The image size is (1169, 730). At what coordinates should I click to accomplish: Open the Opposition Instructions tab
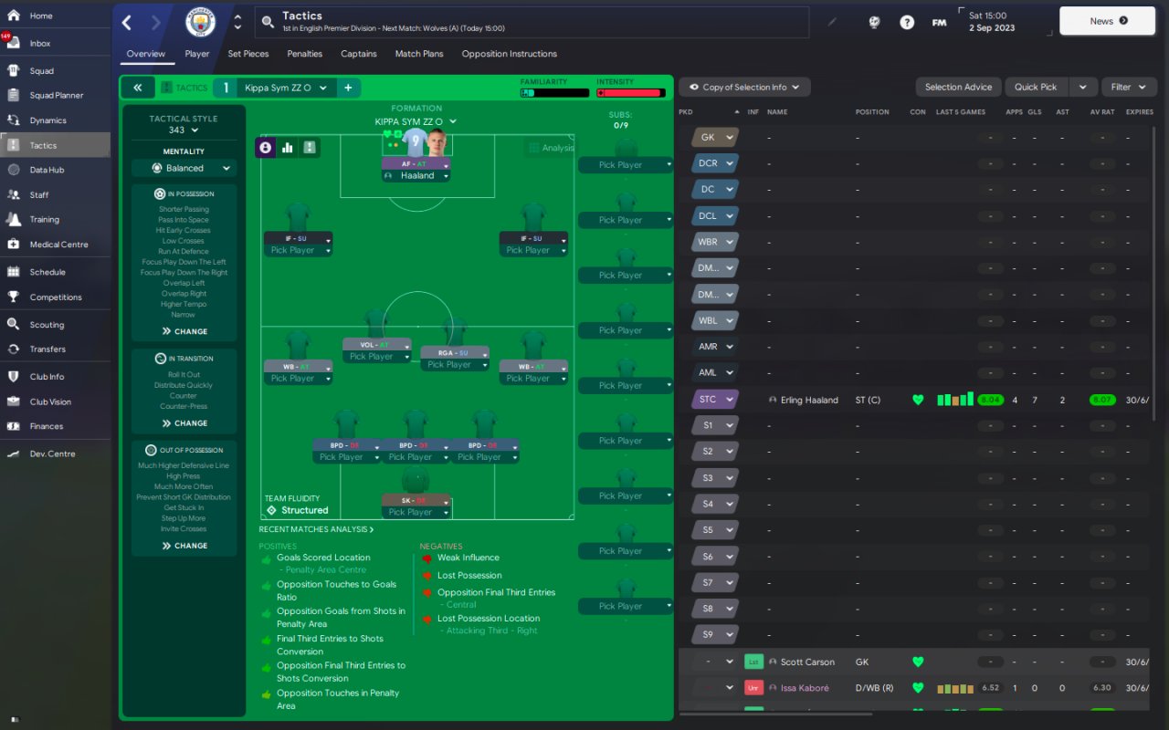tap(510, 54)
